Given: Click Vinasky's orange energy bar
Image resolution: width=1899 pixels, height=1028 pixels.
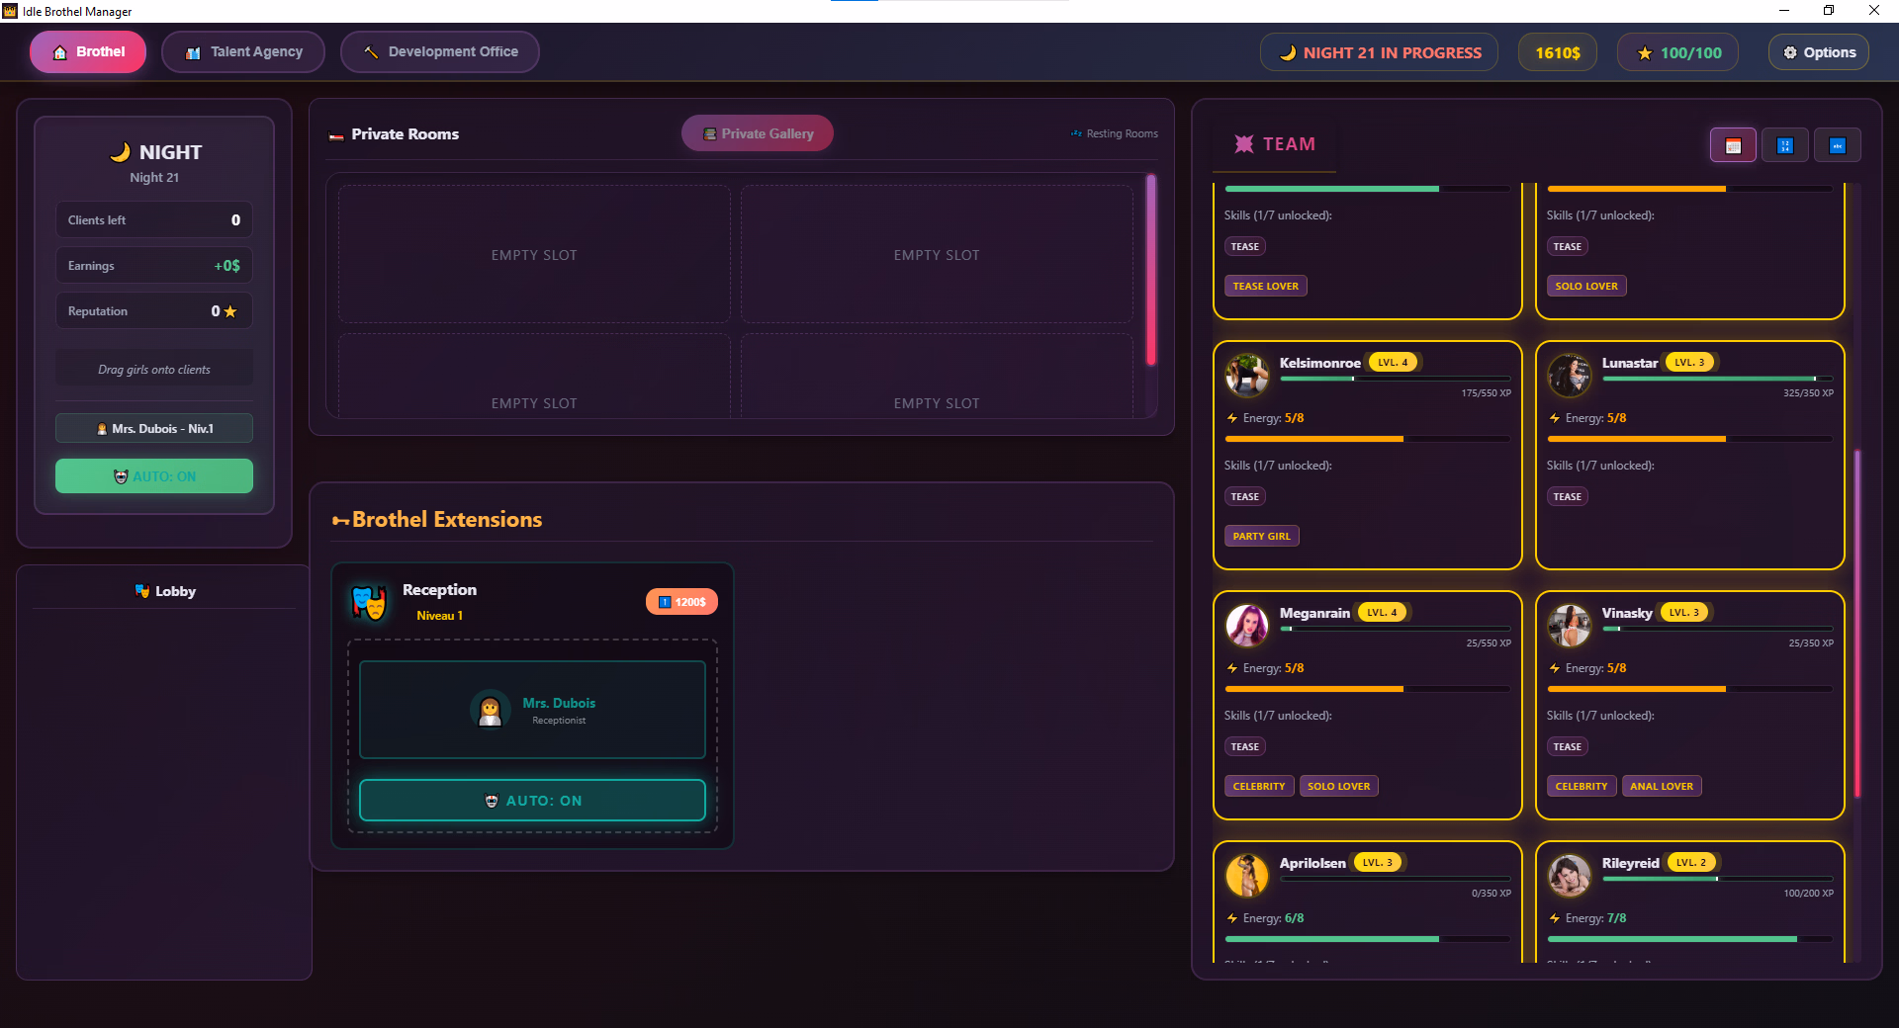Looking at the screenshot, I should tap(1690, 689).
